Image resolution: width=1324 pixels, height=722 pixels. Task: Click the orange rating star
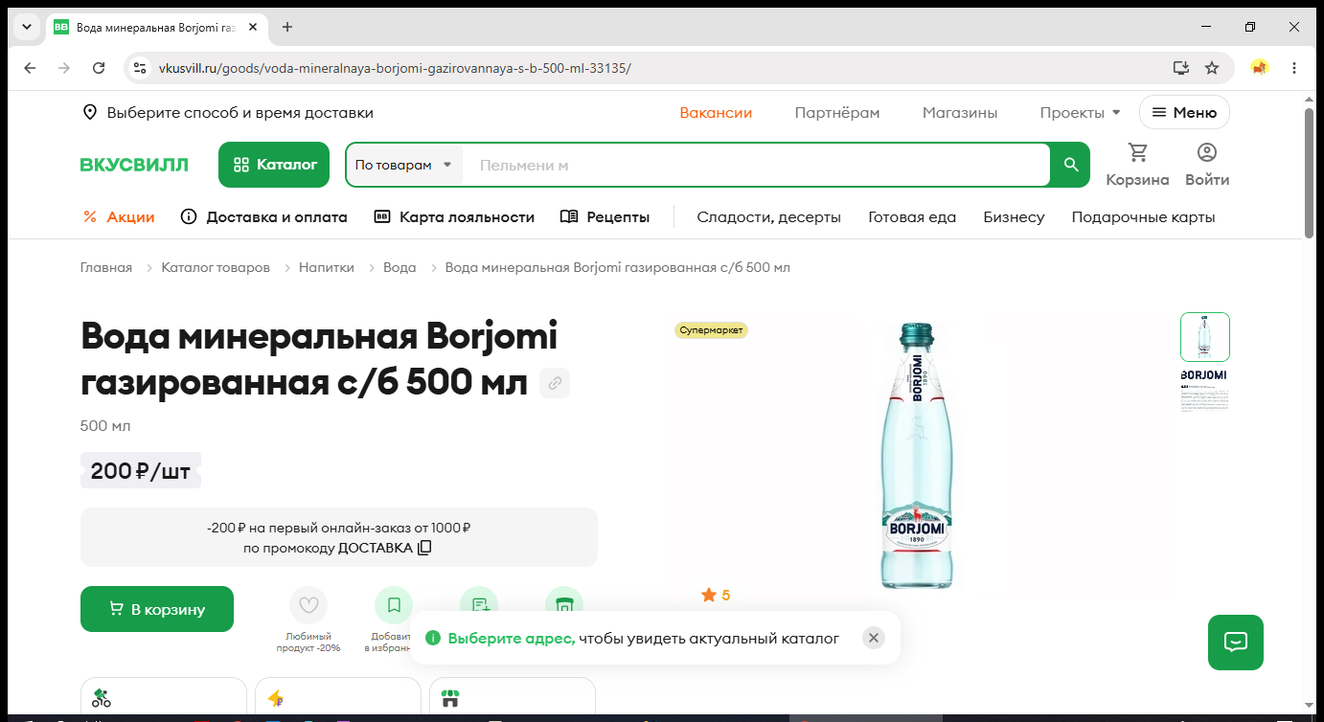(709, 596)
